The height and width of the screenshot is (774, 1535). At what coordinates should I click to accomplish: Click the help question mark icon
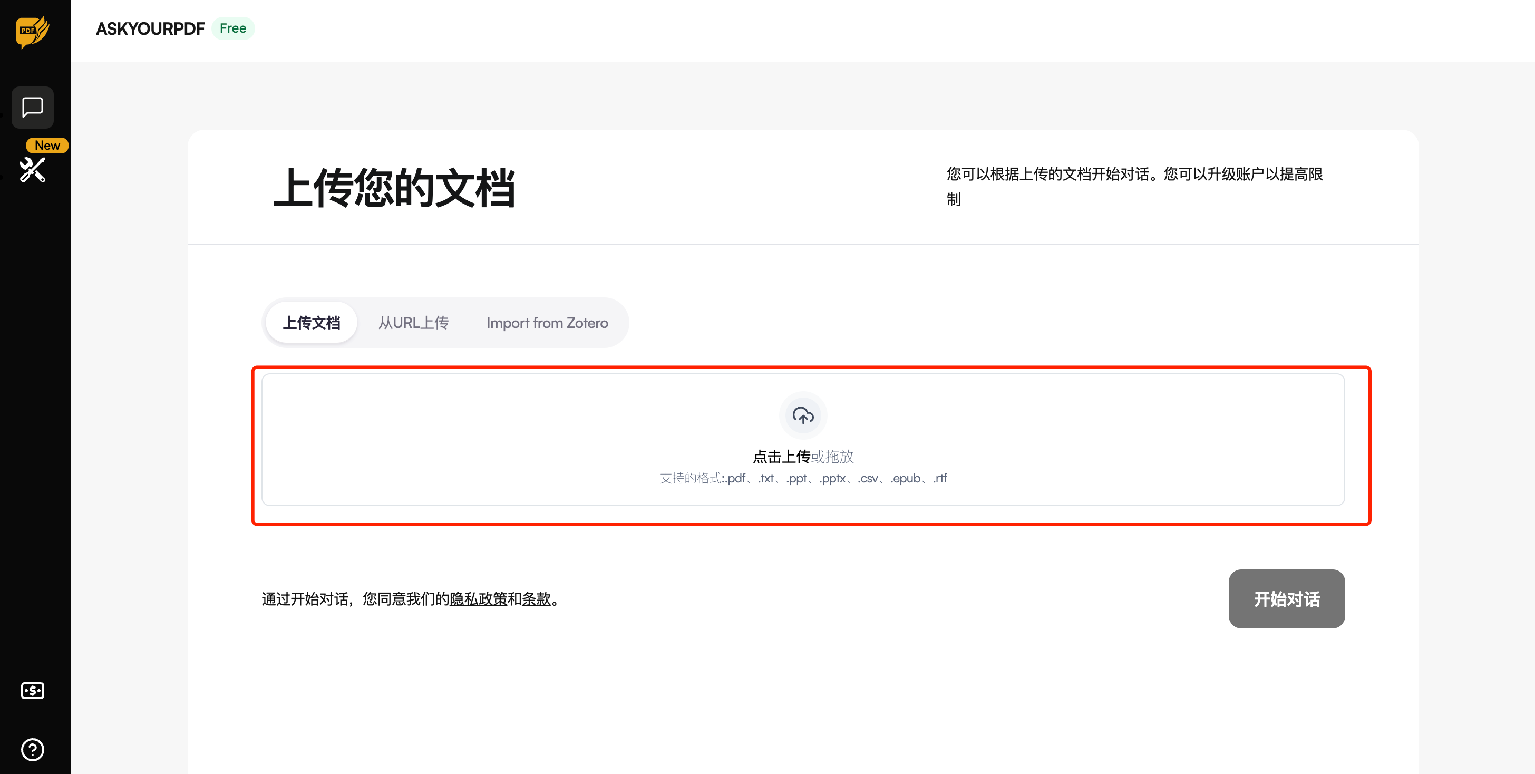point(33,749)
